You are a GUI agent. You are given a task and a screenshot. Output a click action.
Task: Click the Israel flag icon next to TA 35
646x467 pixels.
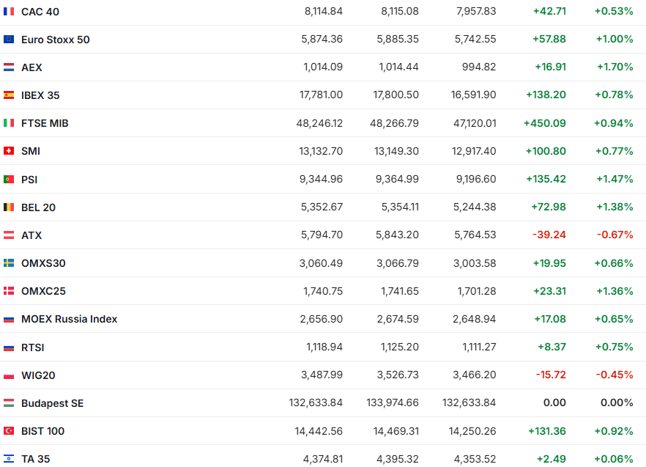point(9,459)
